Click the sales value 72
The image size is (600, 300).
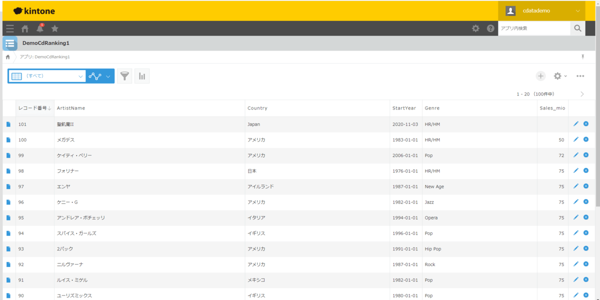point(561,155)
